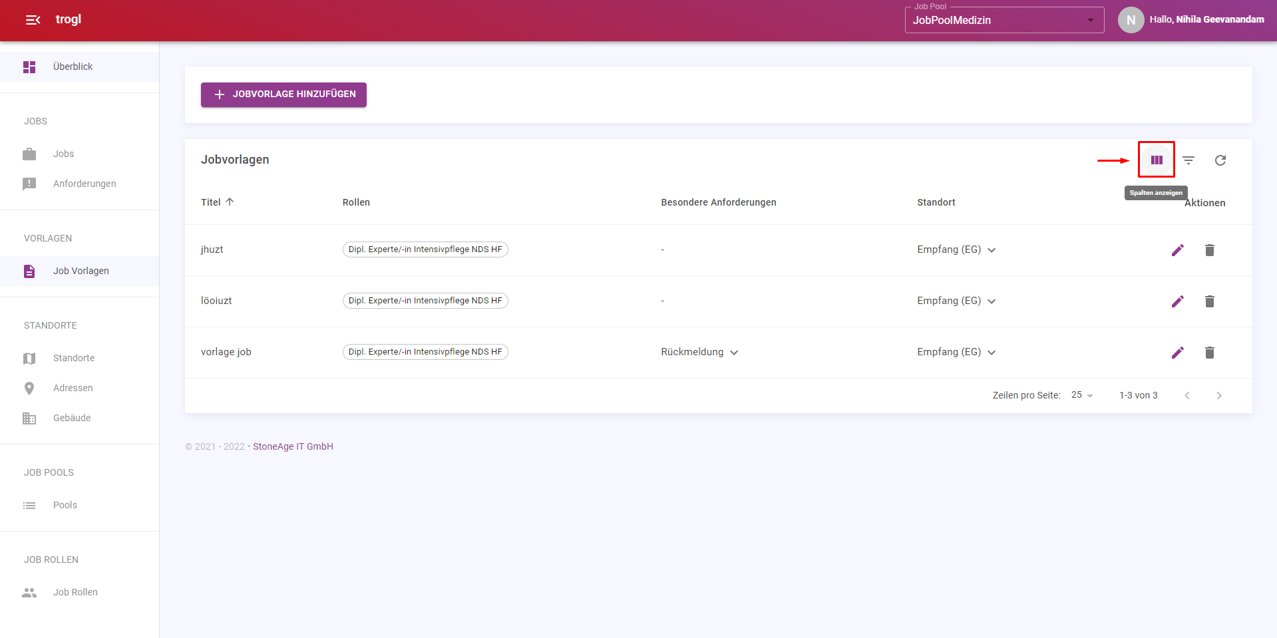
Task: Open the table filter icon
Action: click(1188, 160)
